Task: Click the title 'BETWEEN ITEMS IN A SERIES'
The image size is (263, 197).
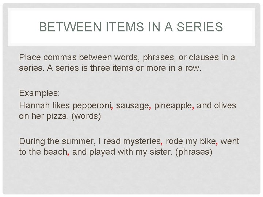Action: coord(131,27)
